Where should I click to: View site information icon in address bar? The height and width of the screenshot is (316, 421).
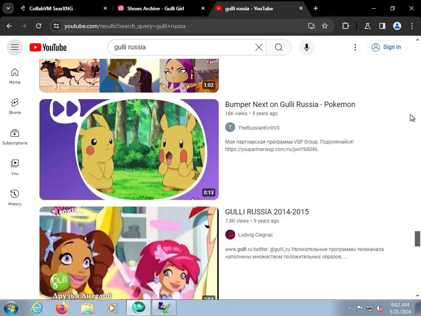coord(56,26)
